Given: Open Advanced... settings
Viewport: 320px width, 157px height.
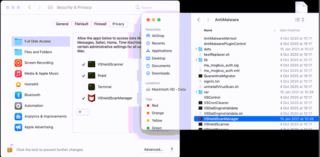Looking at the screenshot, I should pos(153,149).
